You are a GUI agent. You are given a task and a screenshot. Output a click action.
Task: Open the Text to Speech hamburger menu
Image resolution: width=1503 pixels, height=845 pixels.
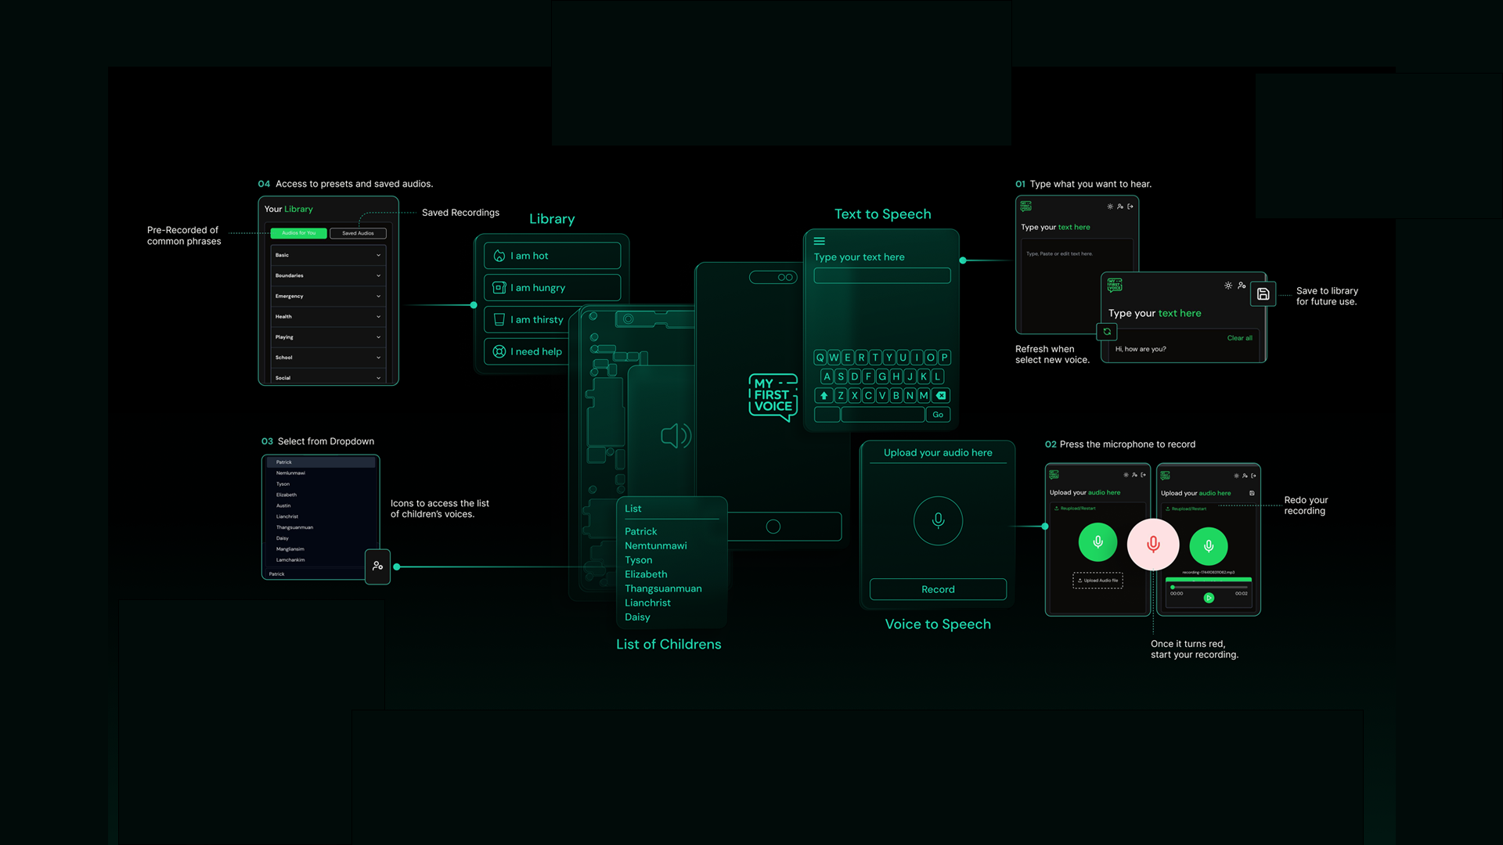820,241
